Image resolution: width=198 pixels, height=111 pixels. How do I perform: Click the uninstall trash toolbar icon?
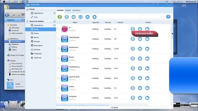(x=67, y=17)
